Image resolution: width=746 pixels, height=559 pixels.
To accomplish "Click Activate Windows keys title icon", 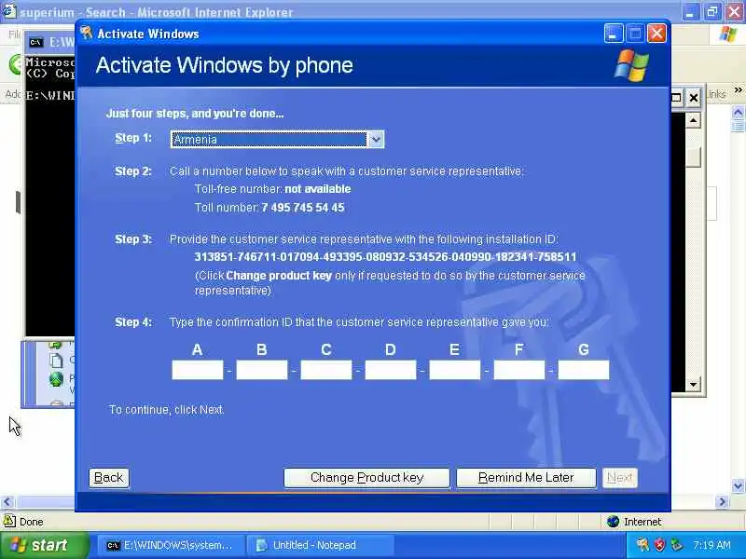I will 87,34.
